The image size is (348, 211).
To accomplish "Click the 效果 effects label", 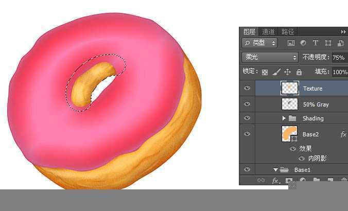I will 305,148.
